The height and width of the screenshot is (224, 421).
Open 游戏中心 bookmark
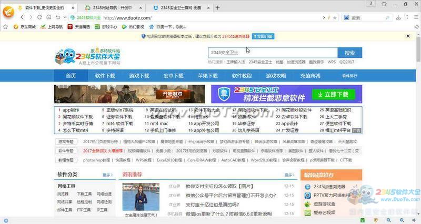click(x=106, y=27)
